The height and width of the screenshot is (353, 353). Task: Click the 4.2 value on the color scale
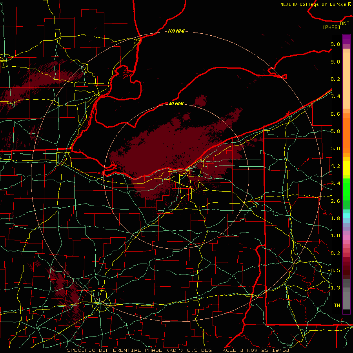(x=335, y=166)
